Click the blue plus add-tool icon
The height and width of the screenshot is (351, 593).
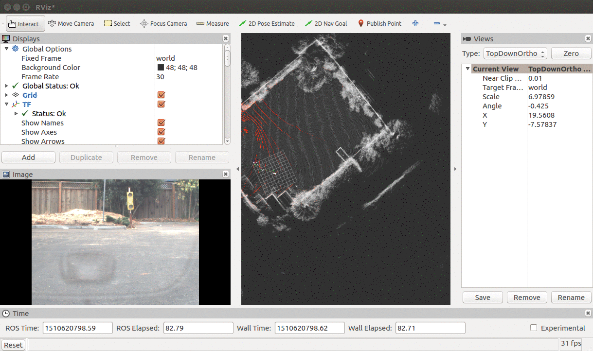415,23
